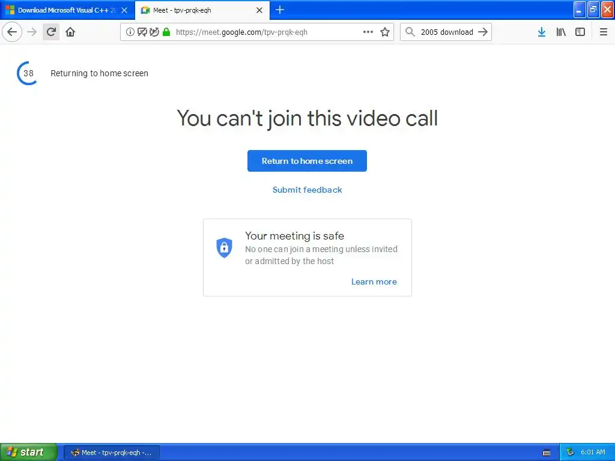
Task: Open camera permission icon in address bar
Action: [142, 32]
